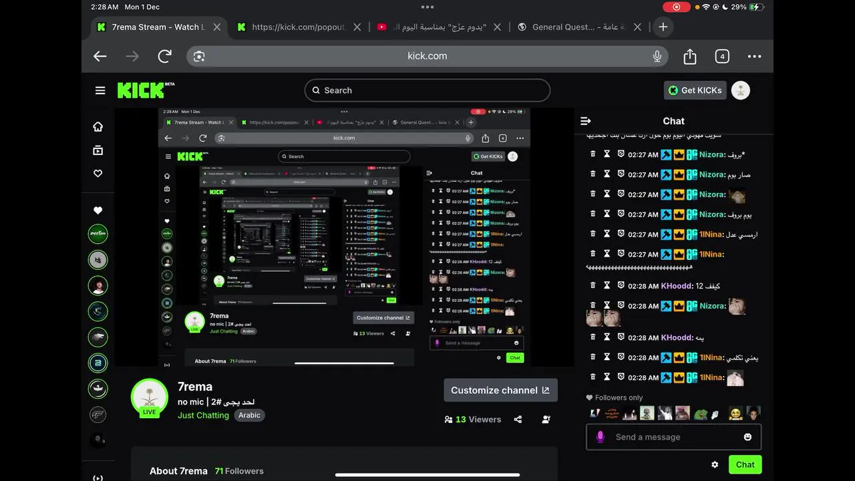This screenshot has height=481, width=855.
Task: Click the browser forward arrow
Action: (132, 56)
